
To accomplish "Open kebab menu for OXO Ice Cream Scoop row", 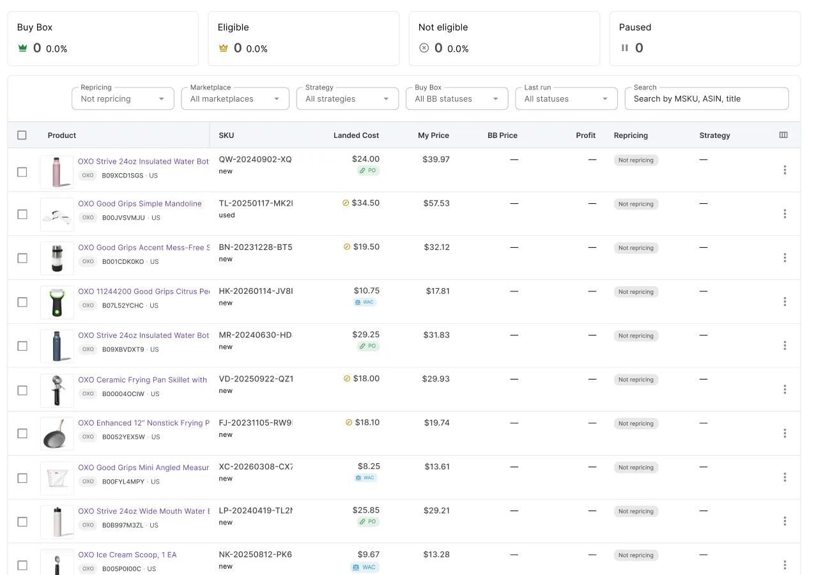I will click(x=785, y=565).
